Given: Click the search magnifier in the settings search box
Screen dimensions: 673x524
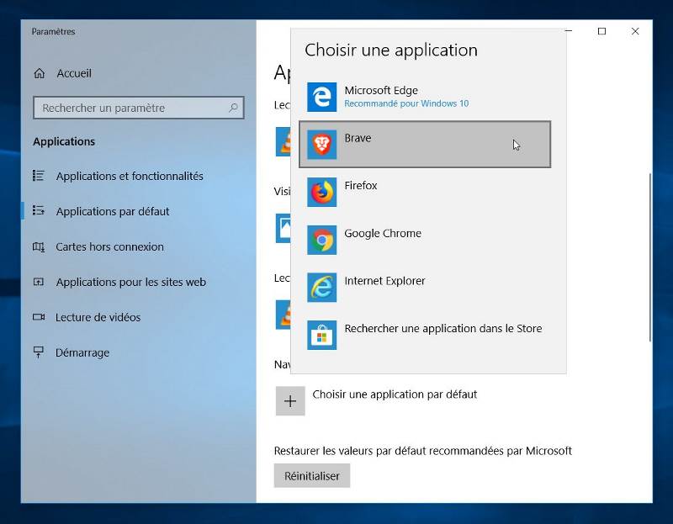Looking at the screenshot, I should (x=232, y=108).
